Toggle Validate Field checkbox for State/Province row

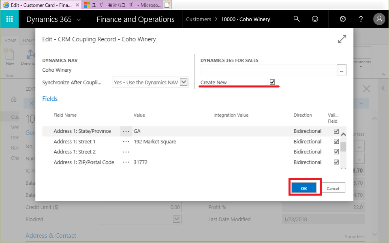pos(336,131)
